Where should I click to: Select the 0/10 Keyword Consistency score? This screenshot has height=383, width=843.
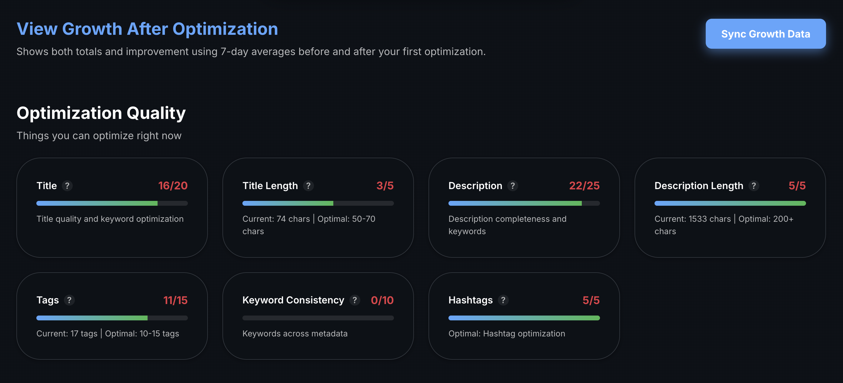pyautogui.click(x=382, y=300)
